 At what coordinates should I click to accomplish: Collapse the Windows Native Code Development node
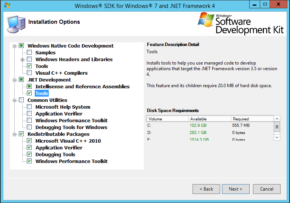pyautogui.click(x=14, y=46)
